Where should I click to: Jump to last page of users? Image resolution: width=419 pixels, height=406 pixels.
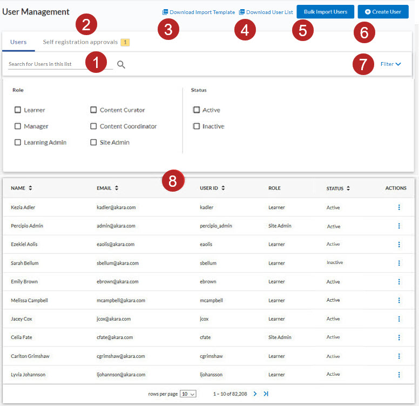pos(266,394)
